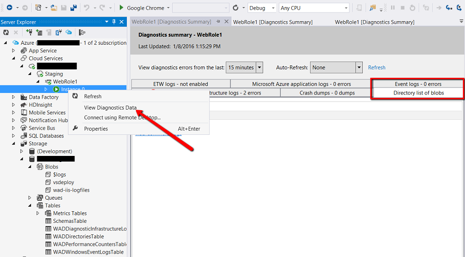The image size is (465, 257).
Task: Start debugging with the green play icon
Action: 121,8
